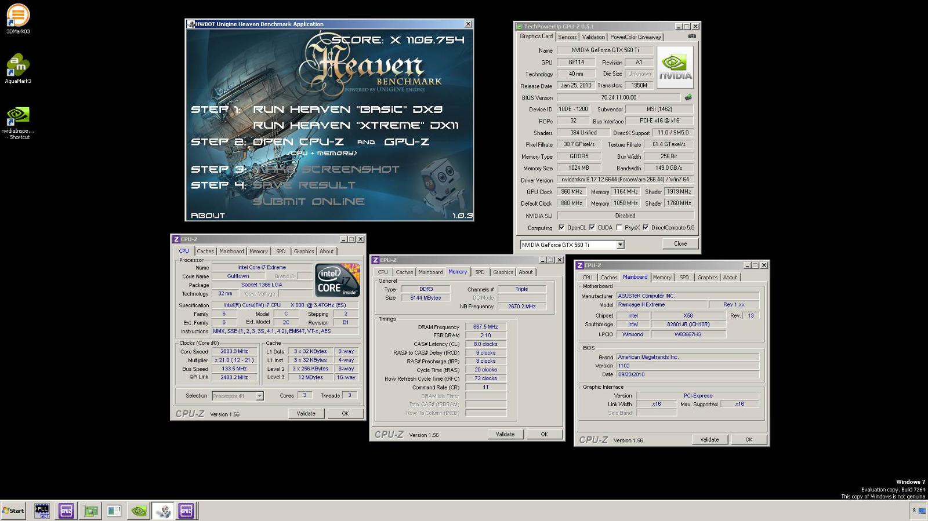
Task: Click the Driver Version field in GPU-Z
Action: click(625, 180)
